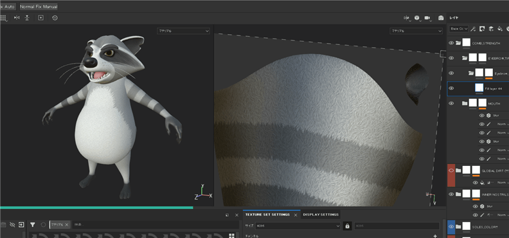Click the filter funnel icon in assets shelf
Image resolution: width=509 pixels, height=238 pixels.
(33, 224)
